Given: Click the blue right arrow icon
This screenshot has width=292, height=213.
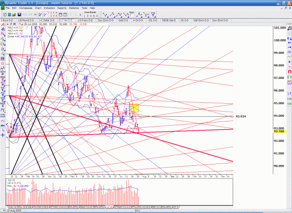Looking at the screenshot, I should click(x=289, y=47).
